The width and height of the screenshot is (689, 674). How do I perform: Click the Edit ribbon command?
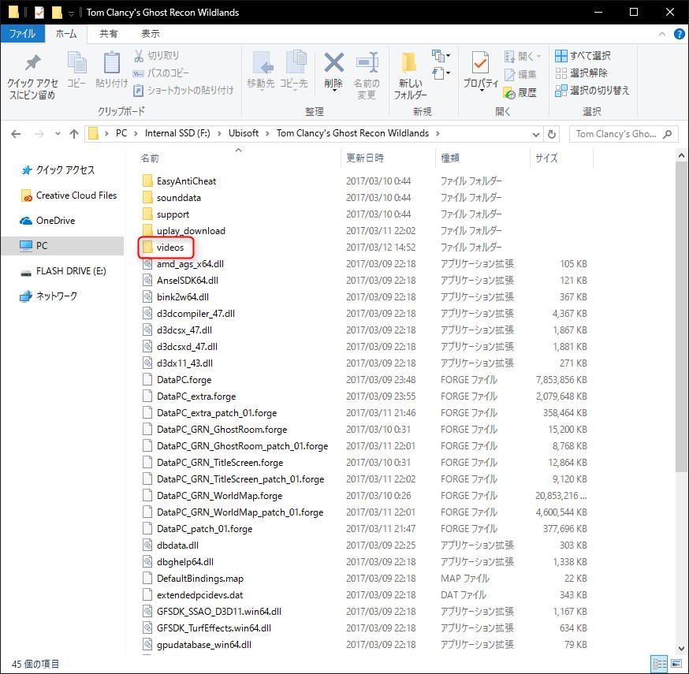click(520, 75)
